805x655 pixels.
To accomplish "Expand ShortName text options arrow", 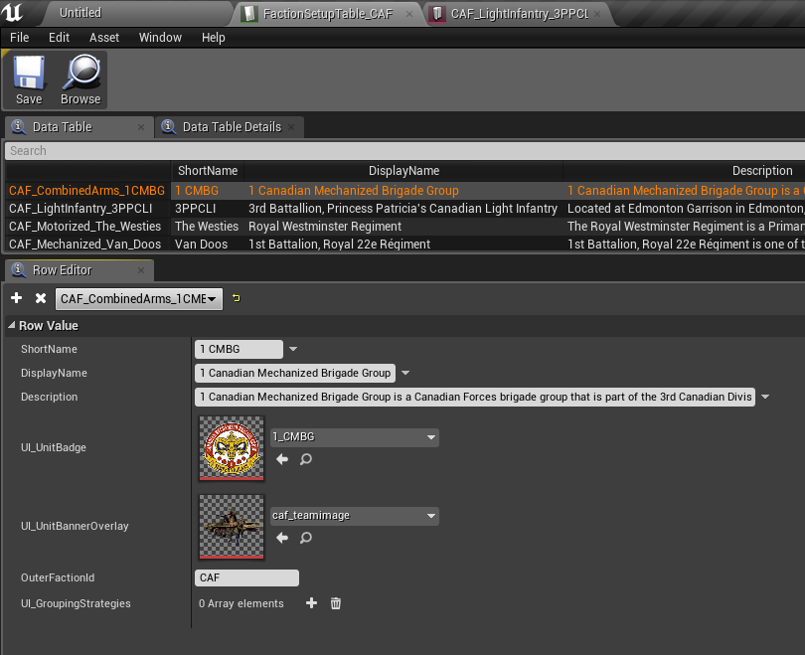I will point(293,349).
